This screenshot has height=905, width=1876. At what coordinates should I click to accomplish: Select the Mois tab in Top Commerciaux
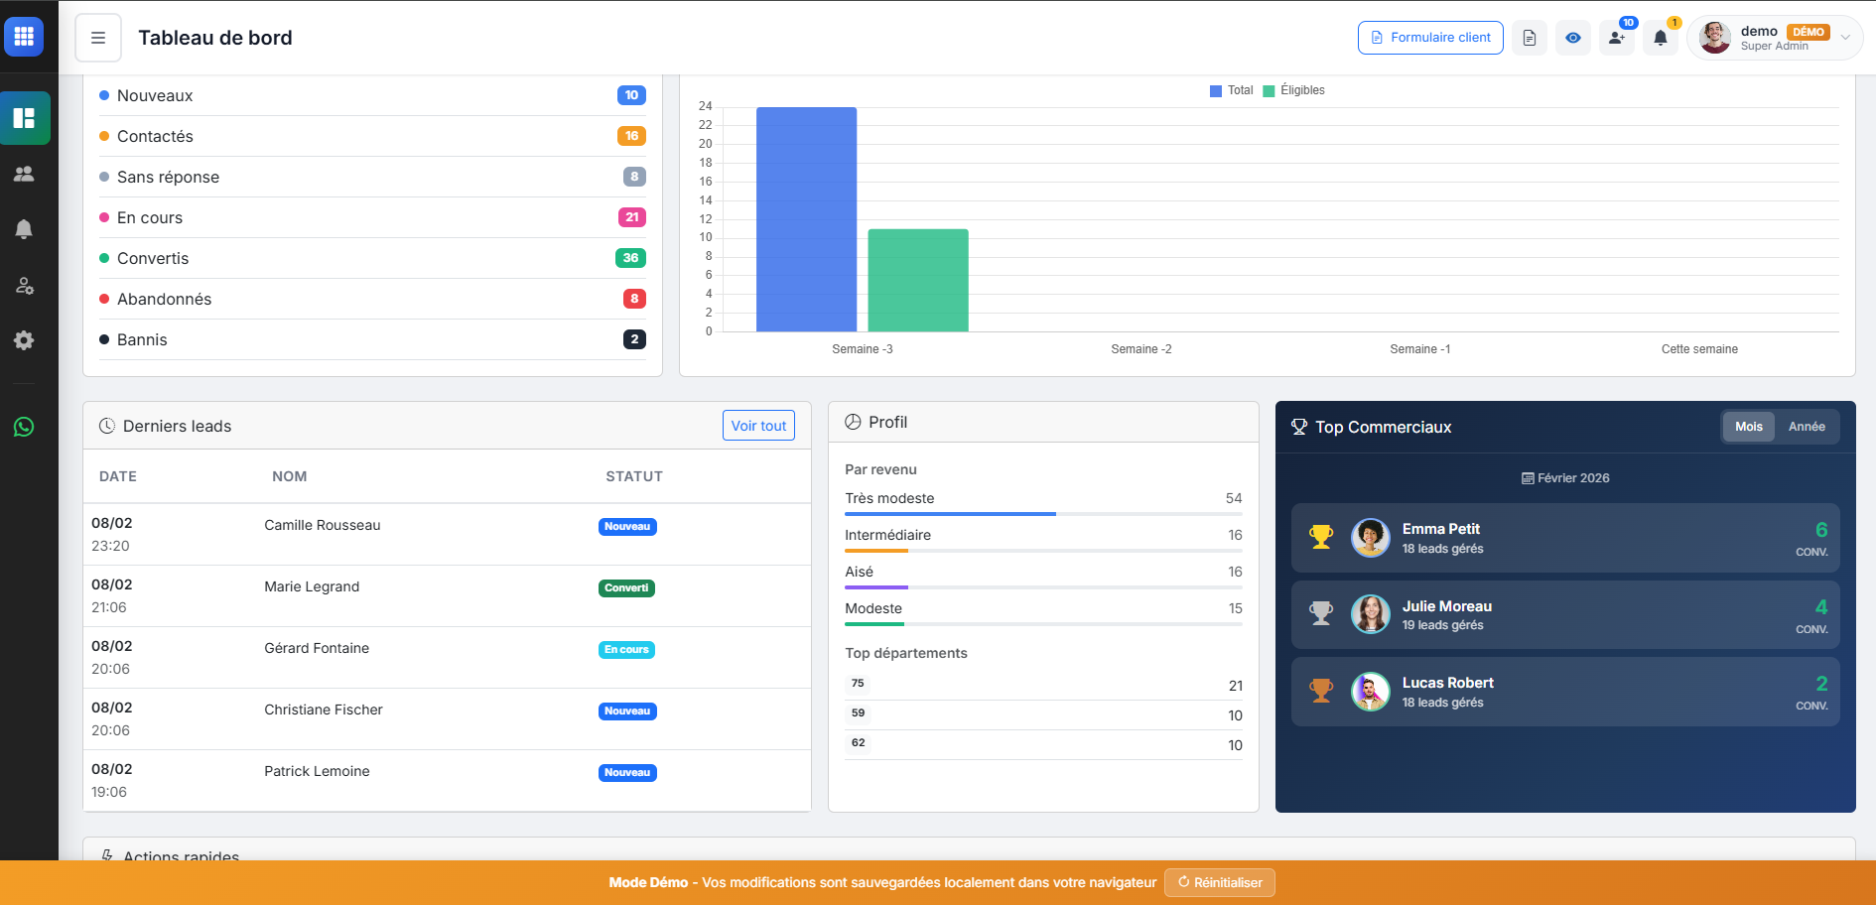[1748, 427]
